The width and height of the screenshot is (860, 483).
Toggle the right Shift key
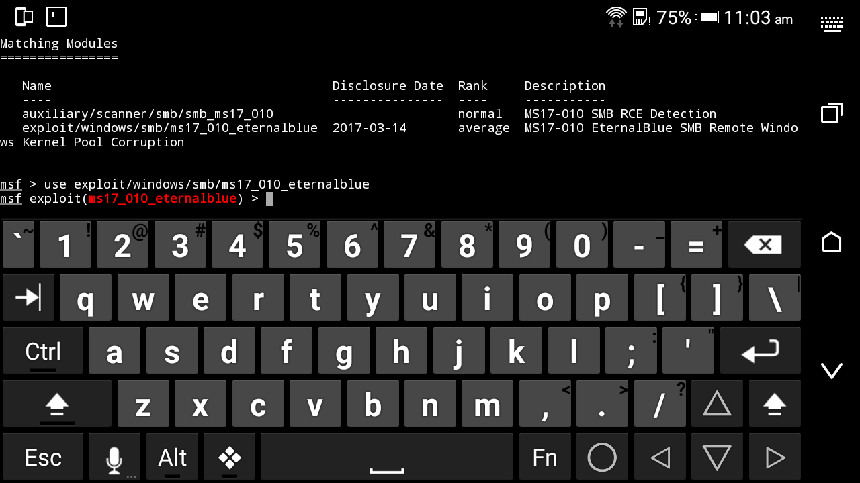point(775,404)
